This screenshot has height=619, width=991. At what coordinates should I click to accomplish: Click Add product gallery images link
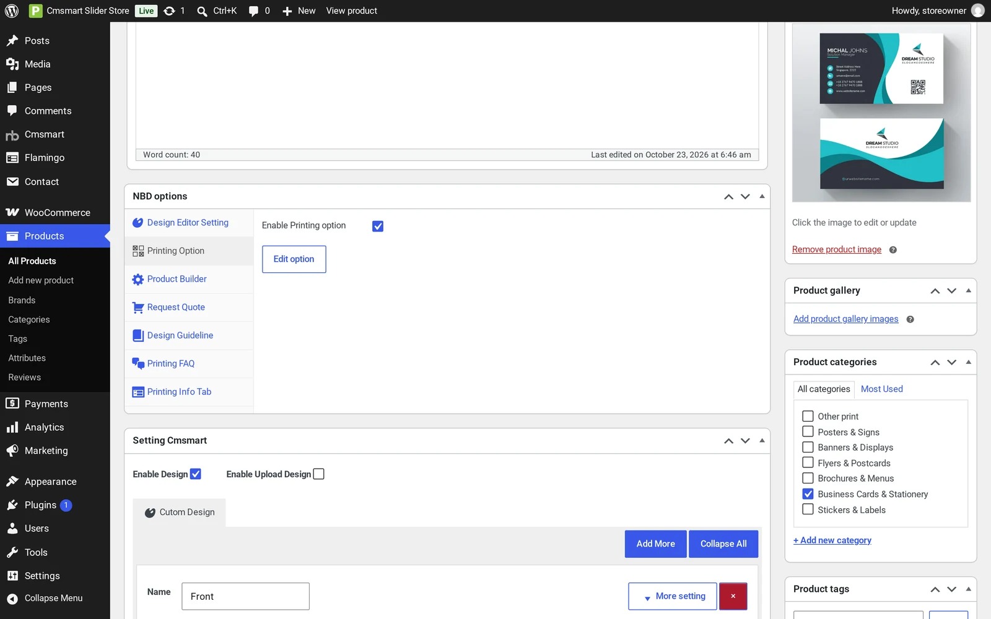(x=845, y=319)
